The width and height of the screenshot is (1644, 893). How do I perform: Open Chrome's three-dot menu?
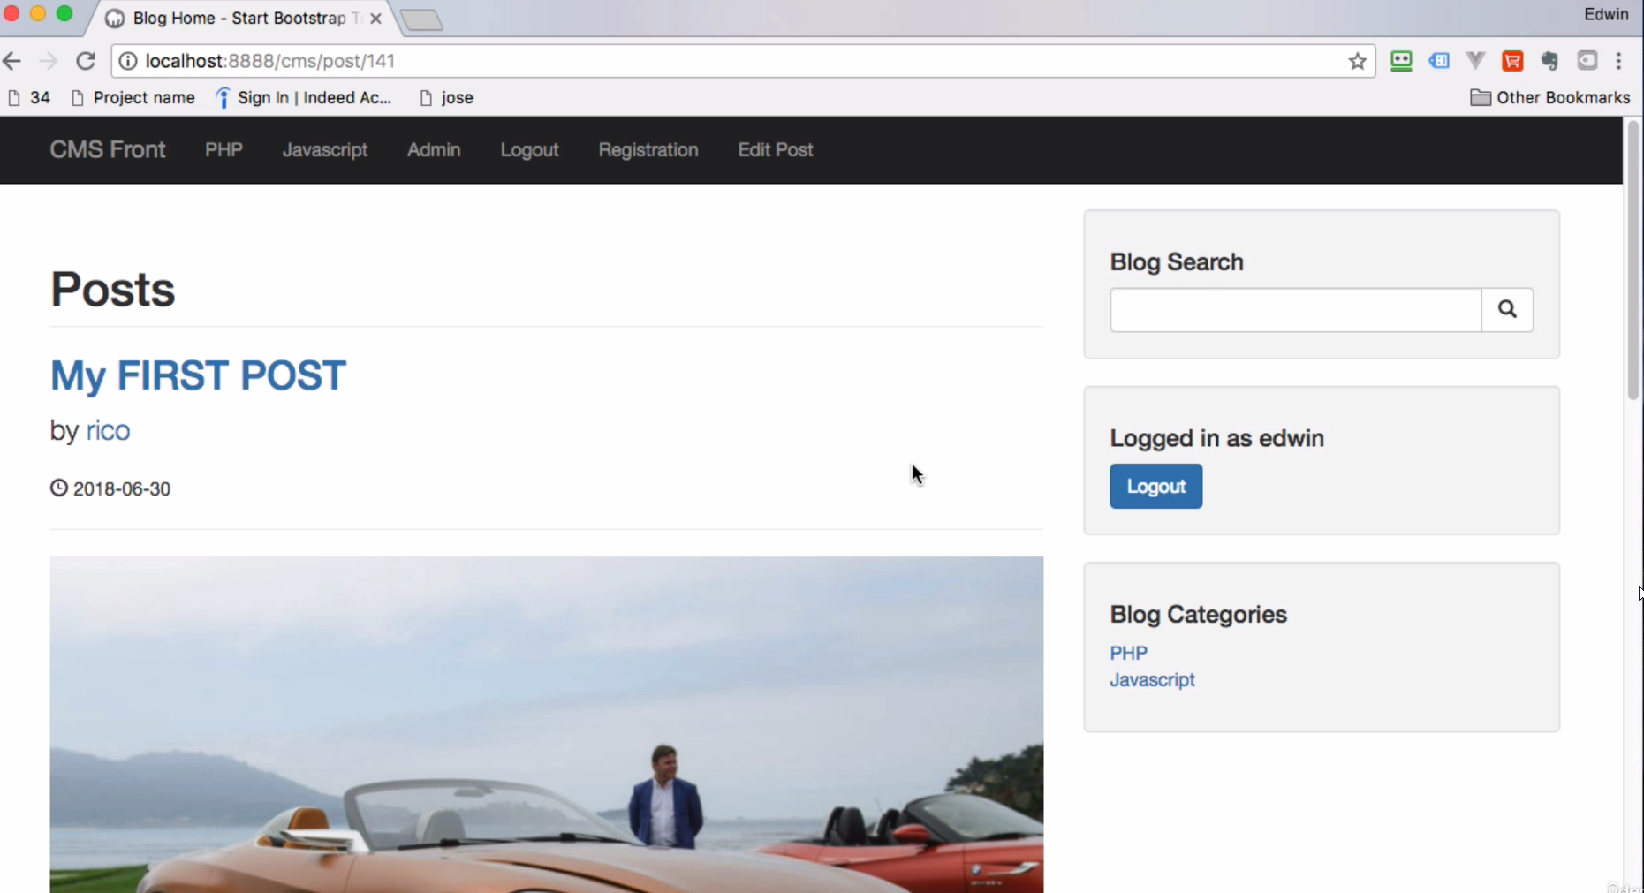point(1618,61)
